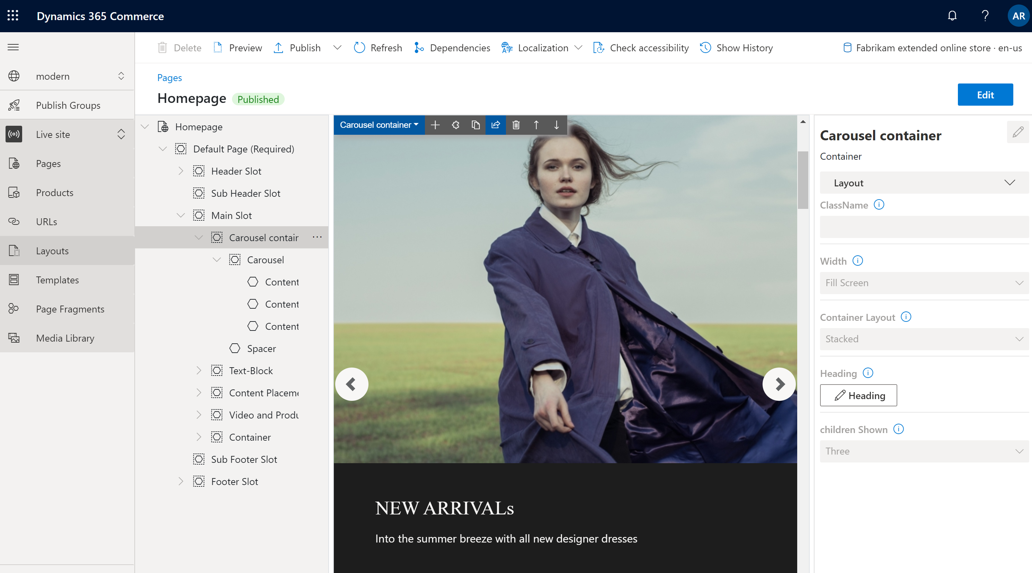Toggle collapse of Default Page node
Image resolution: width=1032 pixels, height=573 pixels.
164,148
